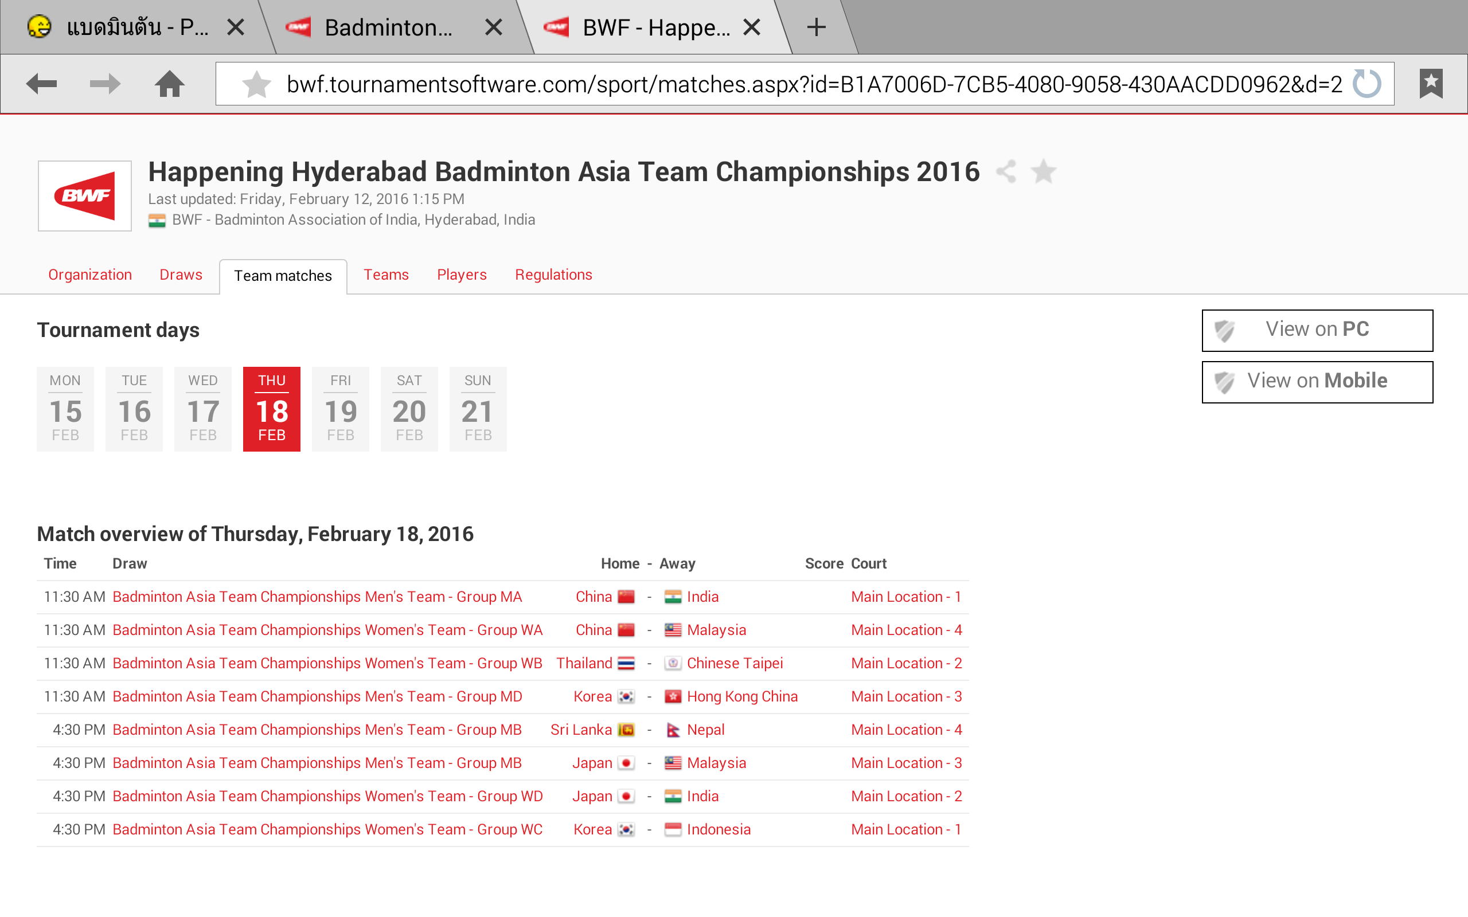Open the bookmarks ribbon icon
The height and width of the screenshot is (917, 1468).
point(1430,84)
